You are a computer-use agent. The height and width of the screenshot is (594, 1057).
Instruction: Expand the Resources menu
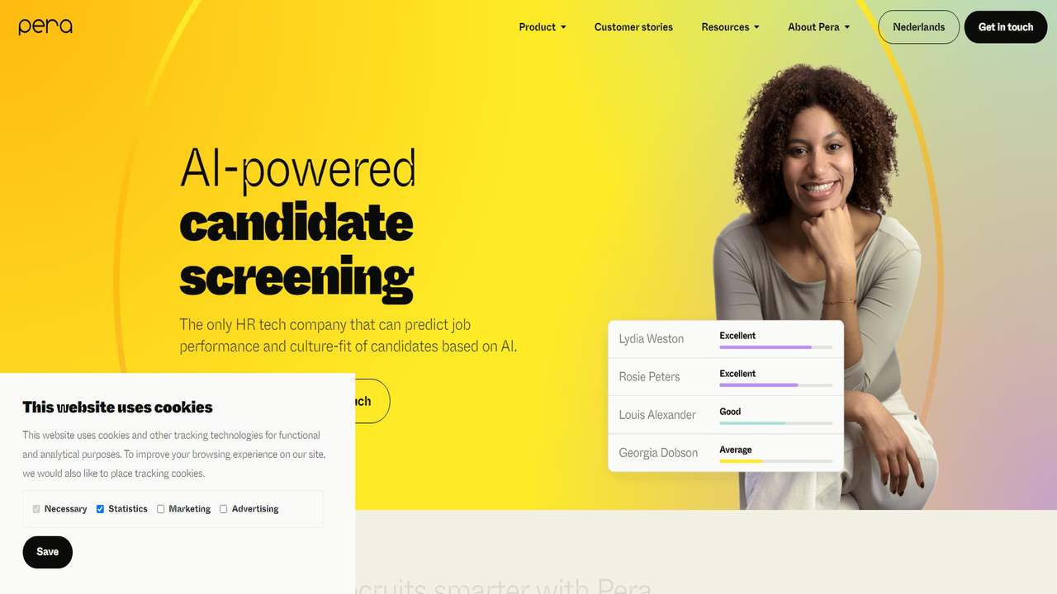[730, 27]
